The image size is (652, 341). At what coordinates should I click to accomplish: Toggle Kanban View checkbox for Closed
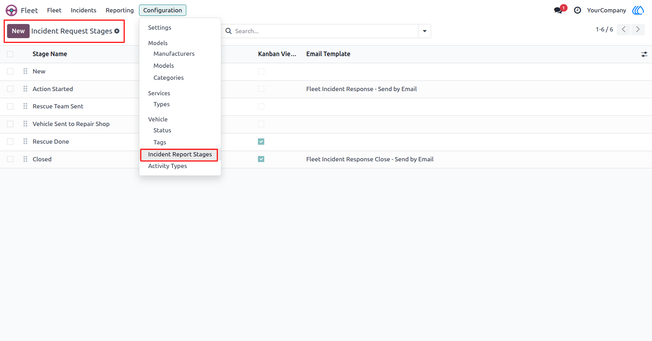click(261, 159)
